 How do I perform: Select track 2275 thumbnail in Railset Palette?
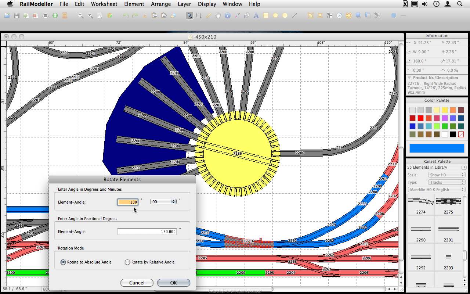448,205
